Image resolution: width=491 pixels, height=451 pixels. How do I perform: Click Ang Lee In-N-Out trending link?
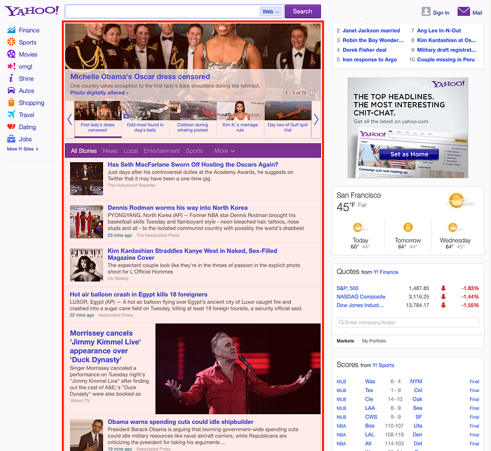point(439,30)
